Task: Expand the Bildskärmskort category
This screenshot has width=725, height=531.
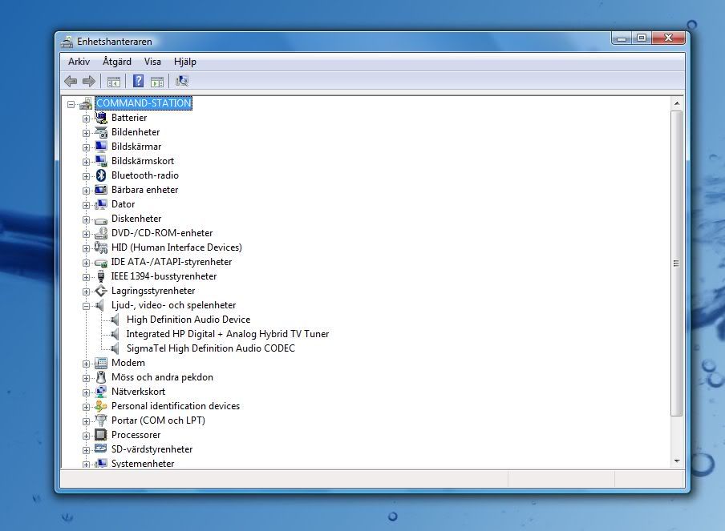Action: coord(86,161)
